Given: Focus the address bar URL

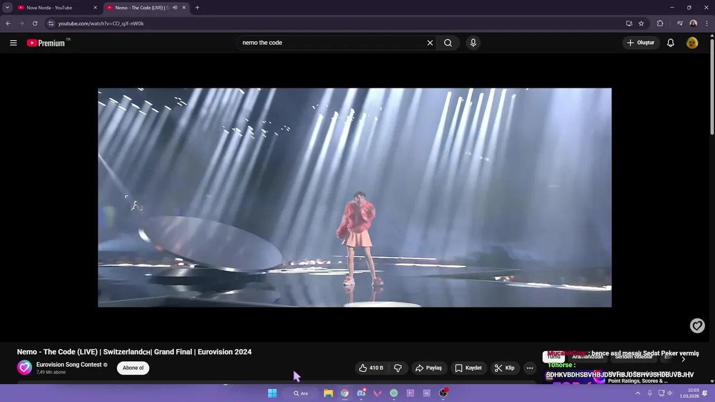Looking at the screenshot, I should 101,23.
